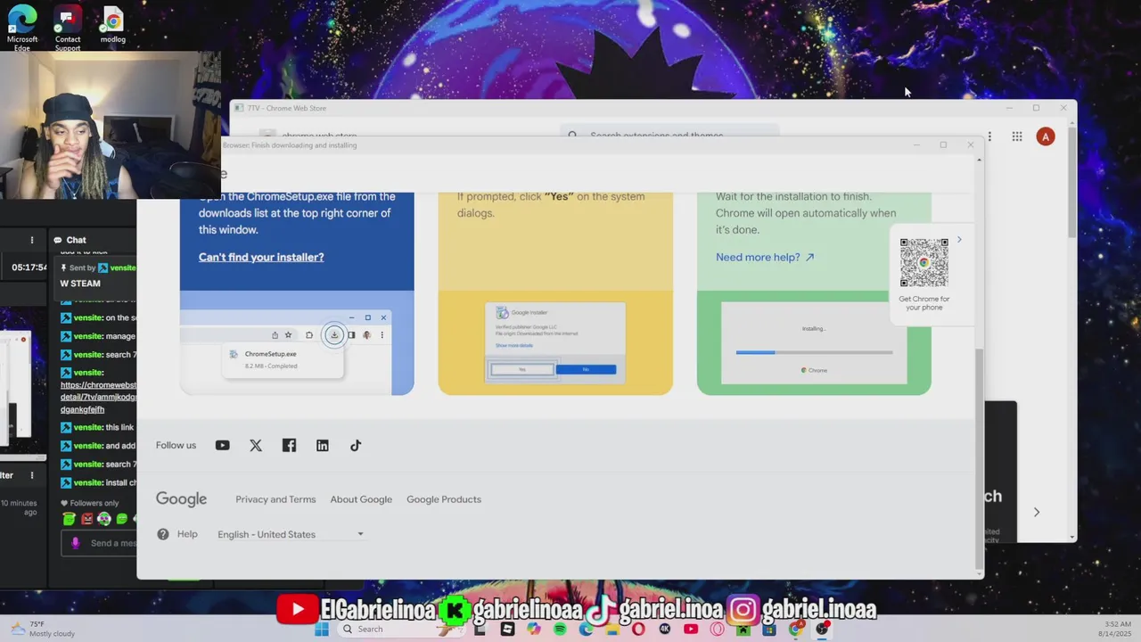Viewport: 1141px width, 642px height.
Task: Collapse the Get Chrome for your phone QR panel
Action: tap(959, 240)
